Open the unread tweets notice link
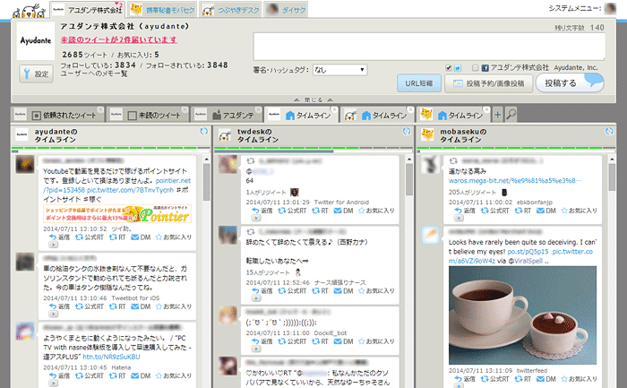Viewport: 627px width, 388px height. tap(119, 39)
